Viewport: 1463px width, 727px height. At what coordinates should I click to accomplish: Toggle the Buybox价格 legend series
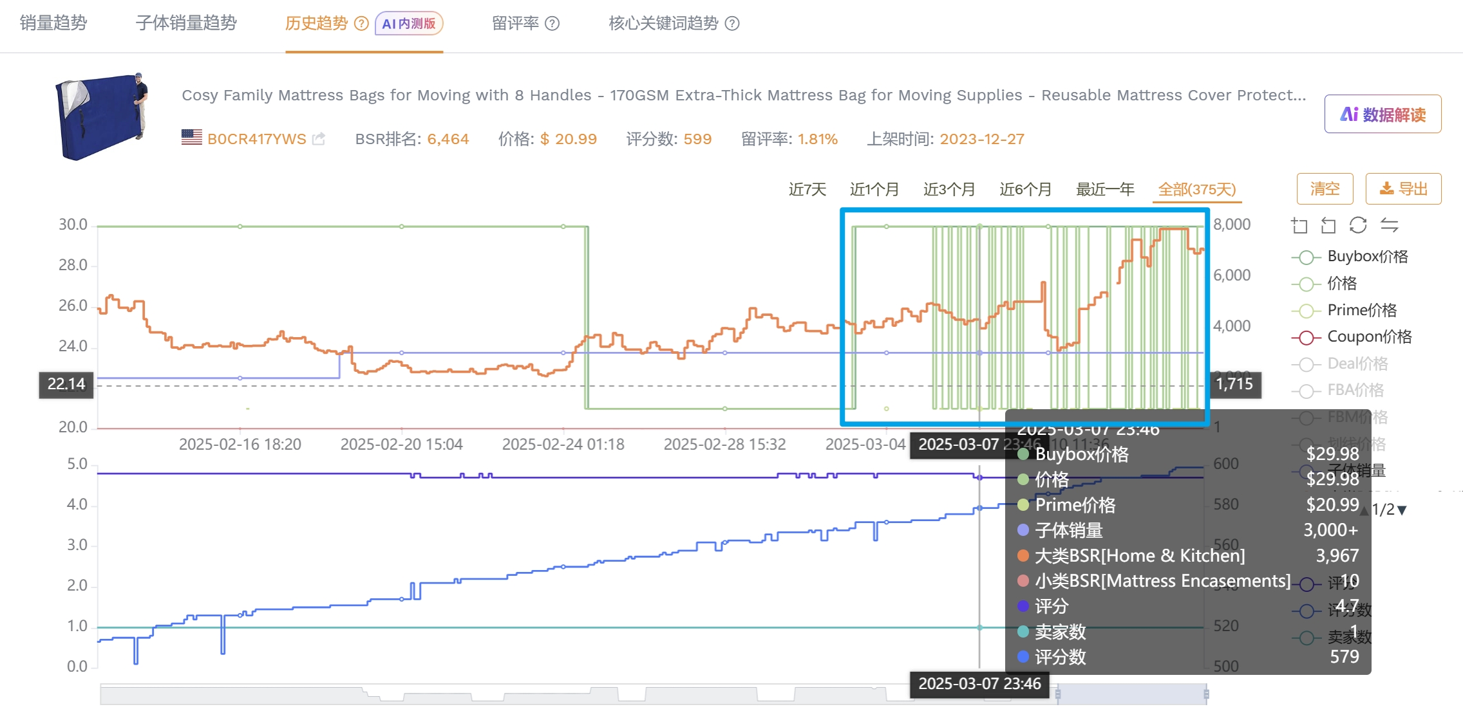pos(1350,257)
